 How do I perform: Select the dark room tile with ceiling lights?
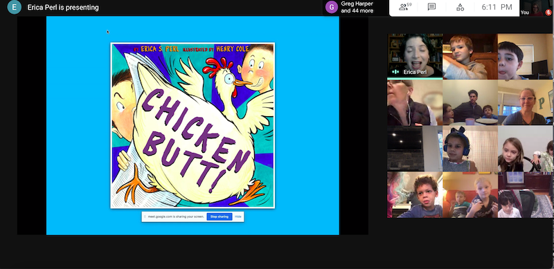(x=415, y=149)
